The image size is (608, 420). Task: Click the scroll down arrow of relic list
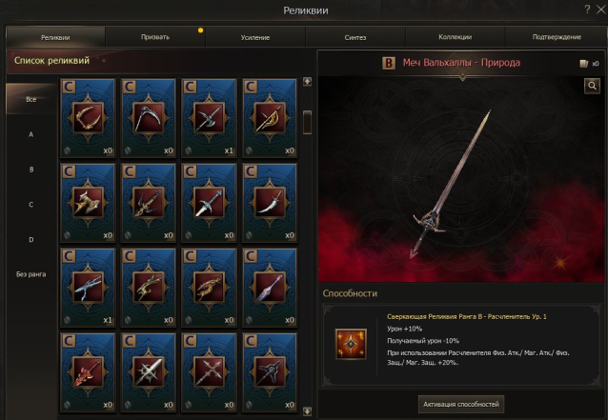[307, 411]
